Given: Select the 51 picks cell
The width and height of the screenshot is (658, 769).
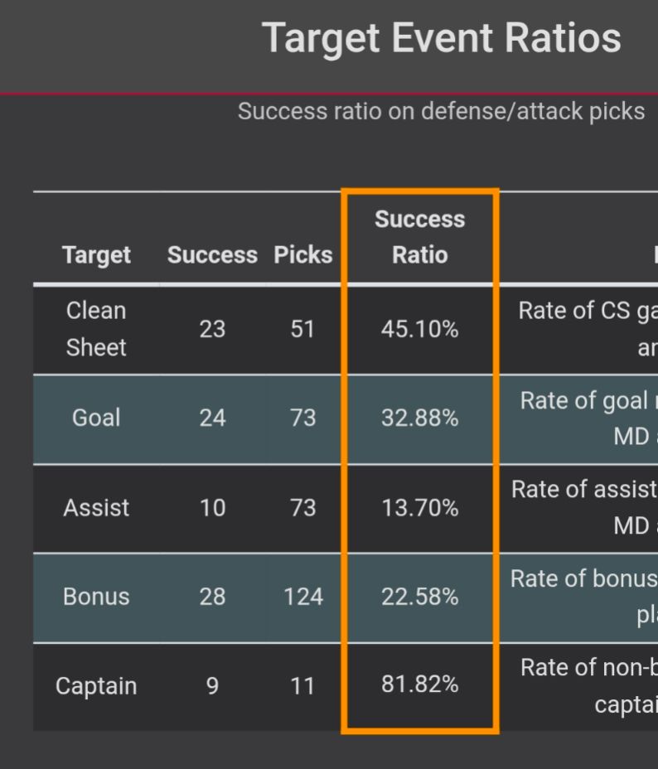Looking at the screenshot, I should click(302, 329).
